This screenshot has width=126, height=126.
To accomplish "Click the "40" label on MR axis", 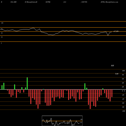I will click(x=123, y=83).
